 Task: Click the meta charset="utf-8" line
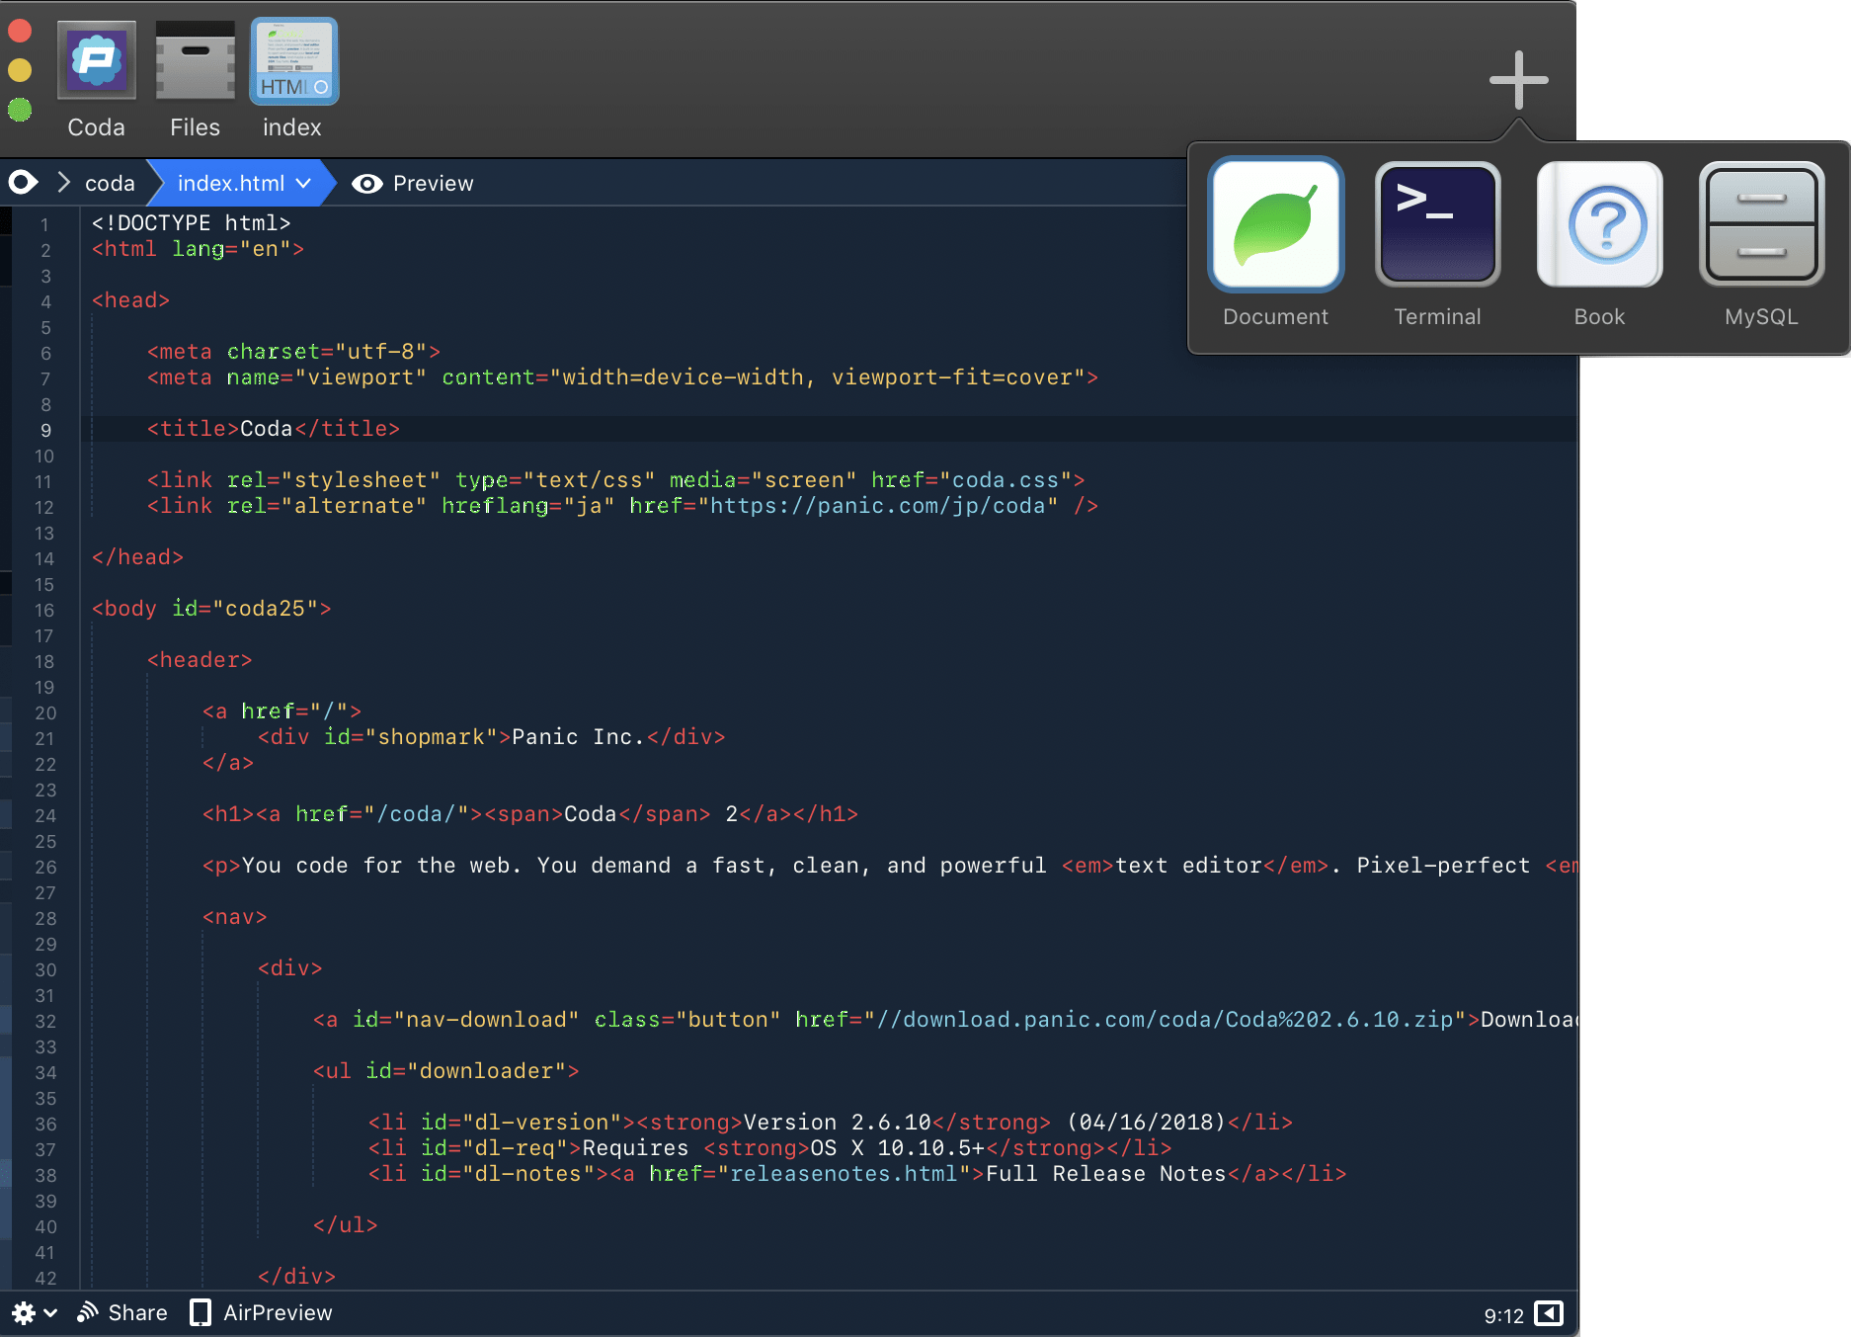(x=294, y=352)
